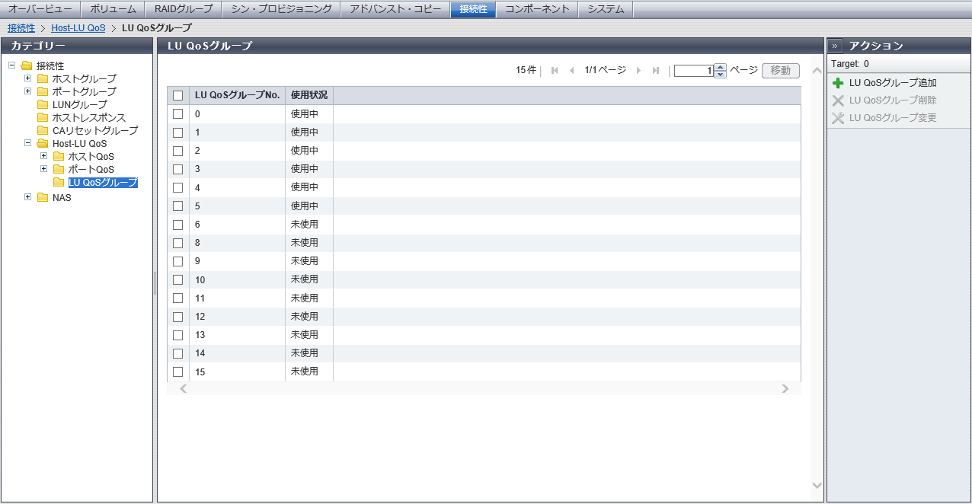Click the Host-LU QoS breadcrumb link

click(x=78, y=27)
